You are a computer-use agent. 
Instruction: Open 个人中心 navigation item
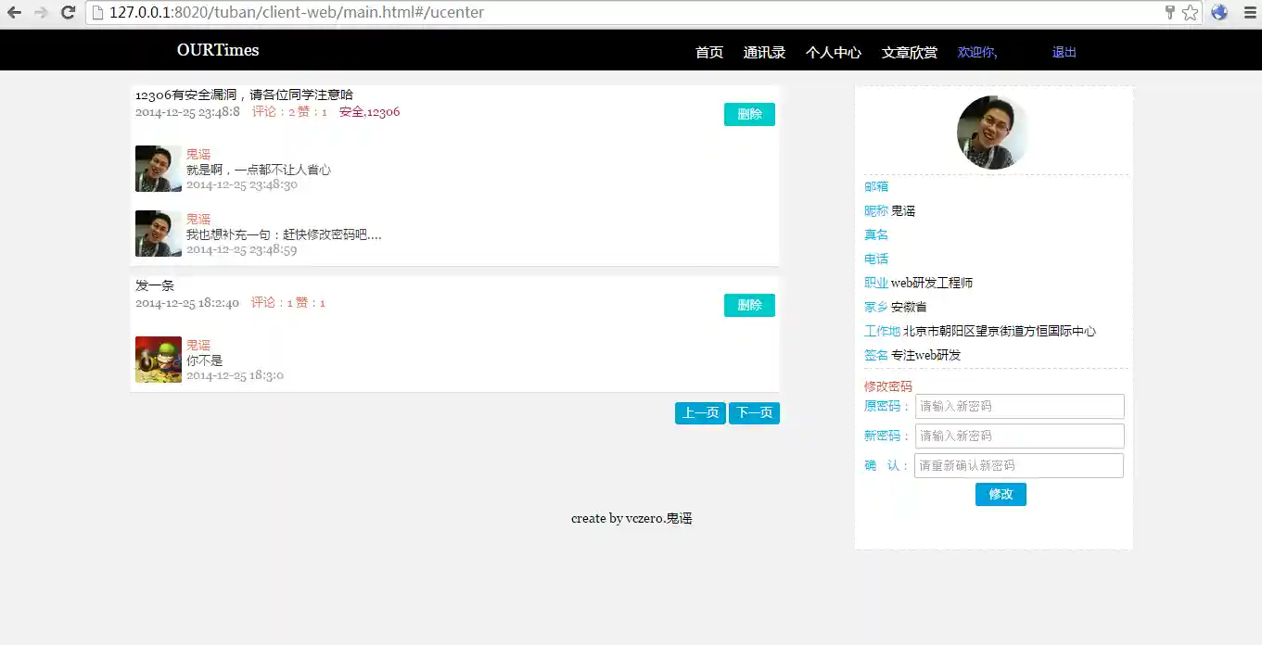(833, 53)
